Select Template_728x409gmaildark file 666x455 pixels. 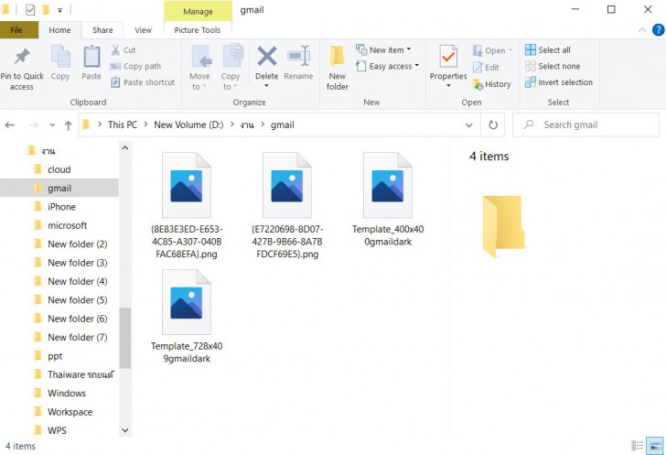187,317
